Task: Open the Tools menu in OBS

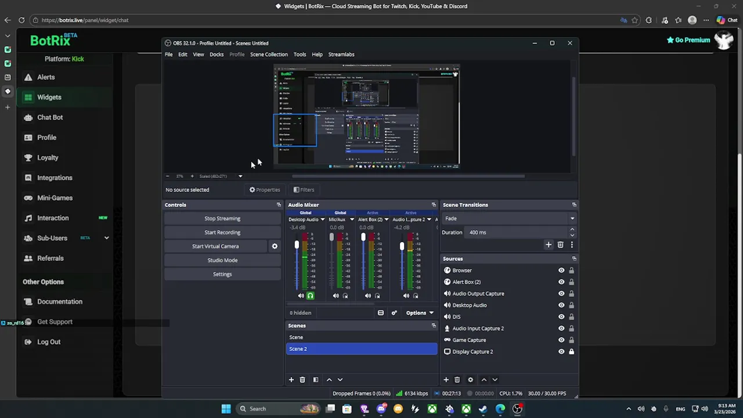Action: tap(300, 55)
